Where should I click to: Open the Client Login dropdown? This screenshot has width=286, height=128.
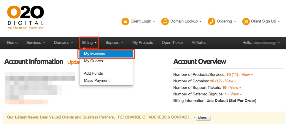click(143, 21)
